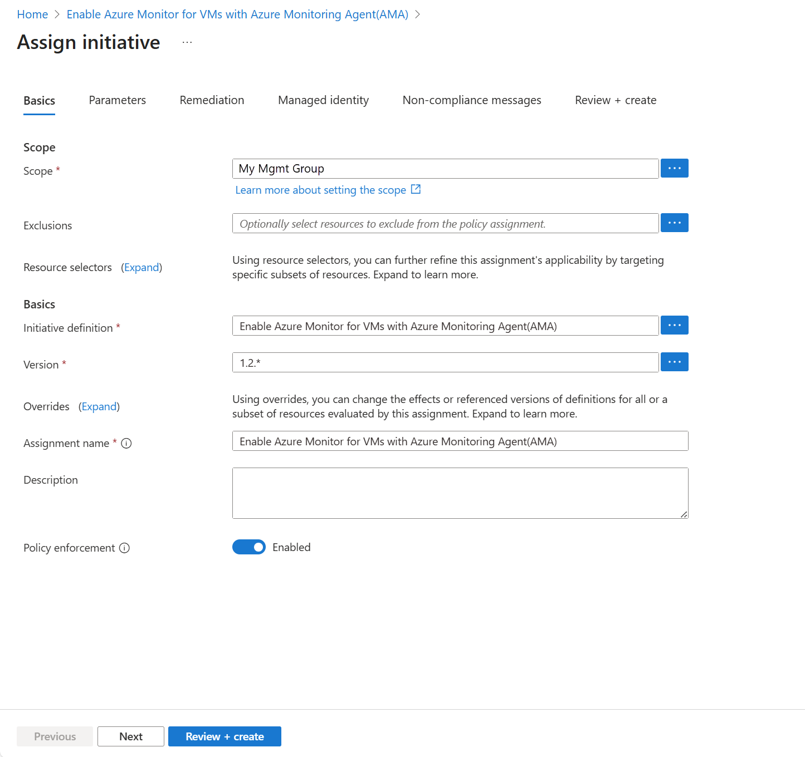Click the Next button
805x757 pixels.
point(131,736)
